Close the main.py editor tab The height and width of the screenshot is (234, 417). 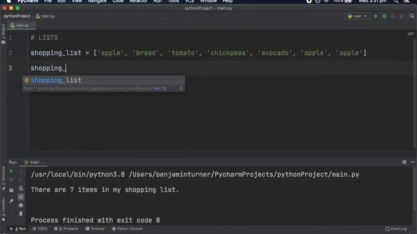tap(33, 25)
